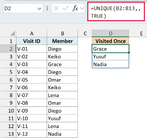This screenshot has width=147, height=138.
Task: Select row 7 header
Action: coord(8,87)
